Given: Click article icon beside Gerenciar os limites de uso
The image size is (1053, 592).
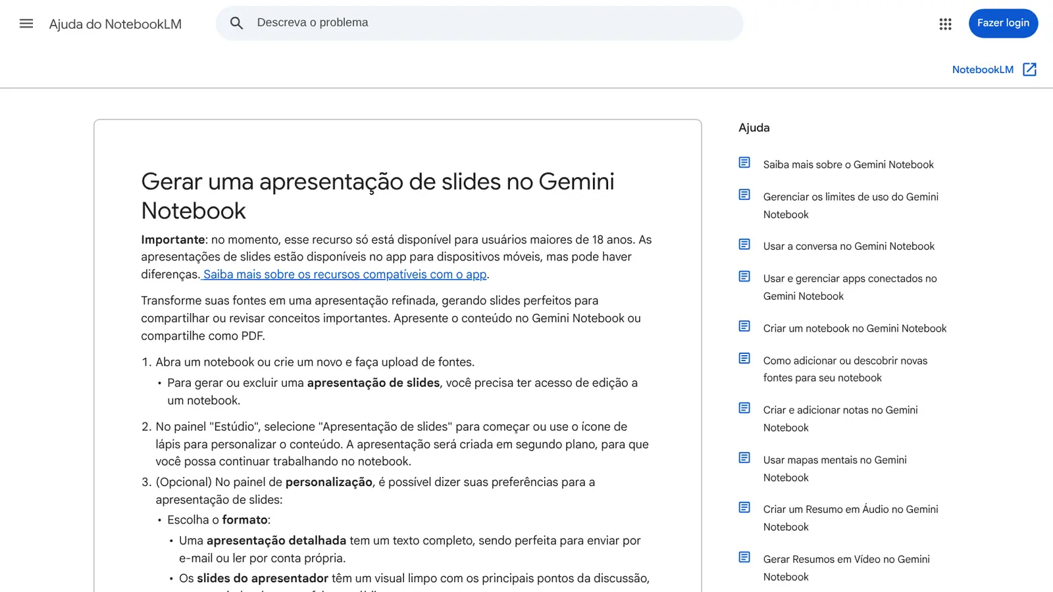Looking at the screenshot, I should tap(744, 195).
